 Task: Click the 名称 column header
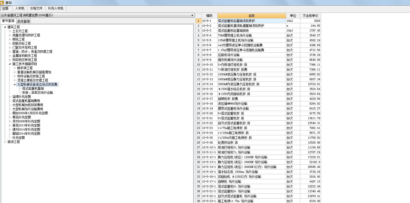click(252, 16)
